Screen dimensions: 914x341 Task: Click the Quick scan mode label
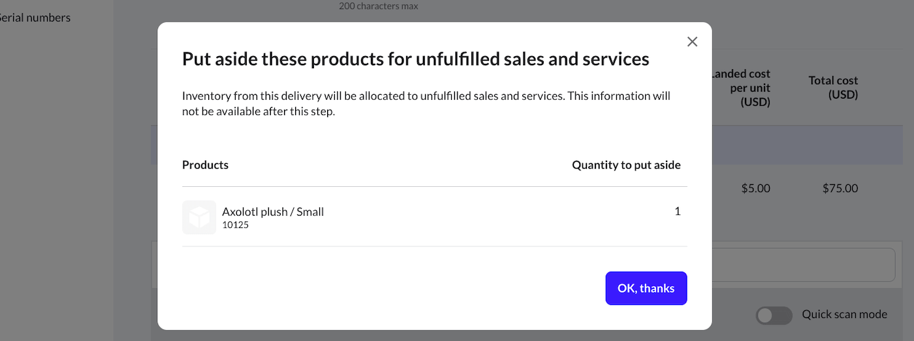click(845, 314)
